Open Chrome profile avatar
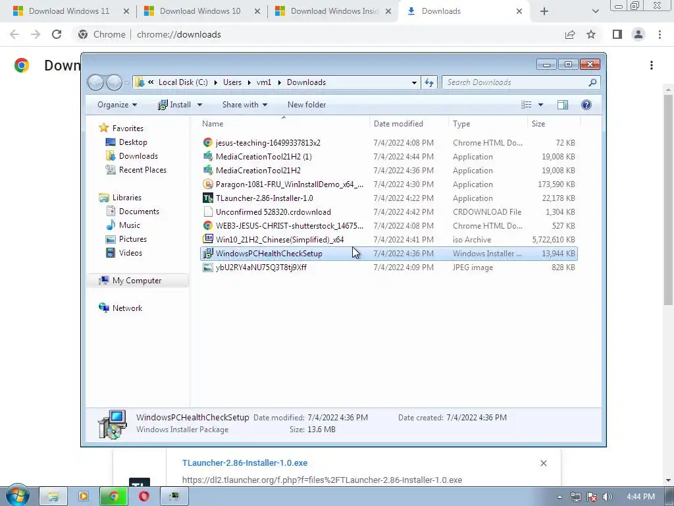This screenshot has width=674, height=506. point(638,34)
